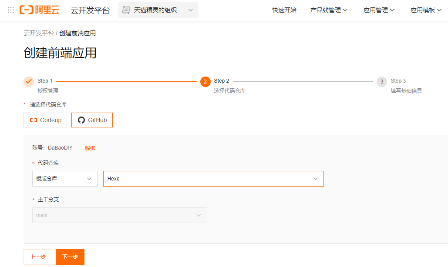This screenshot has width=448, height=267.
Task: Select GitHub as the code repository
Action: (92, 120)
